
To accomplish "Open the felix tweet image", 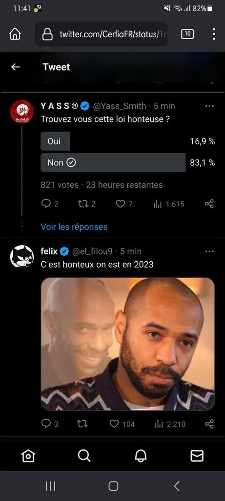I will [x=128, y=344].
